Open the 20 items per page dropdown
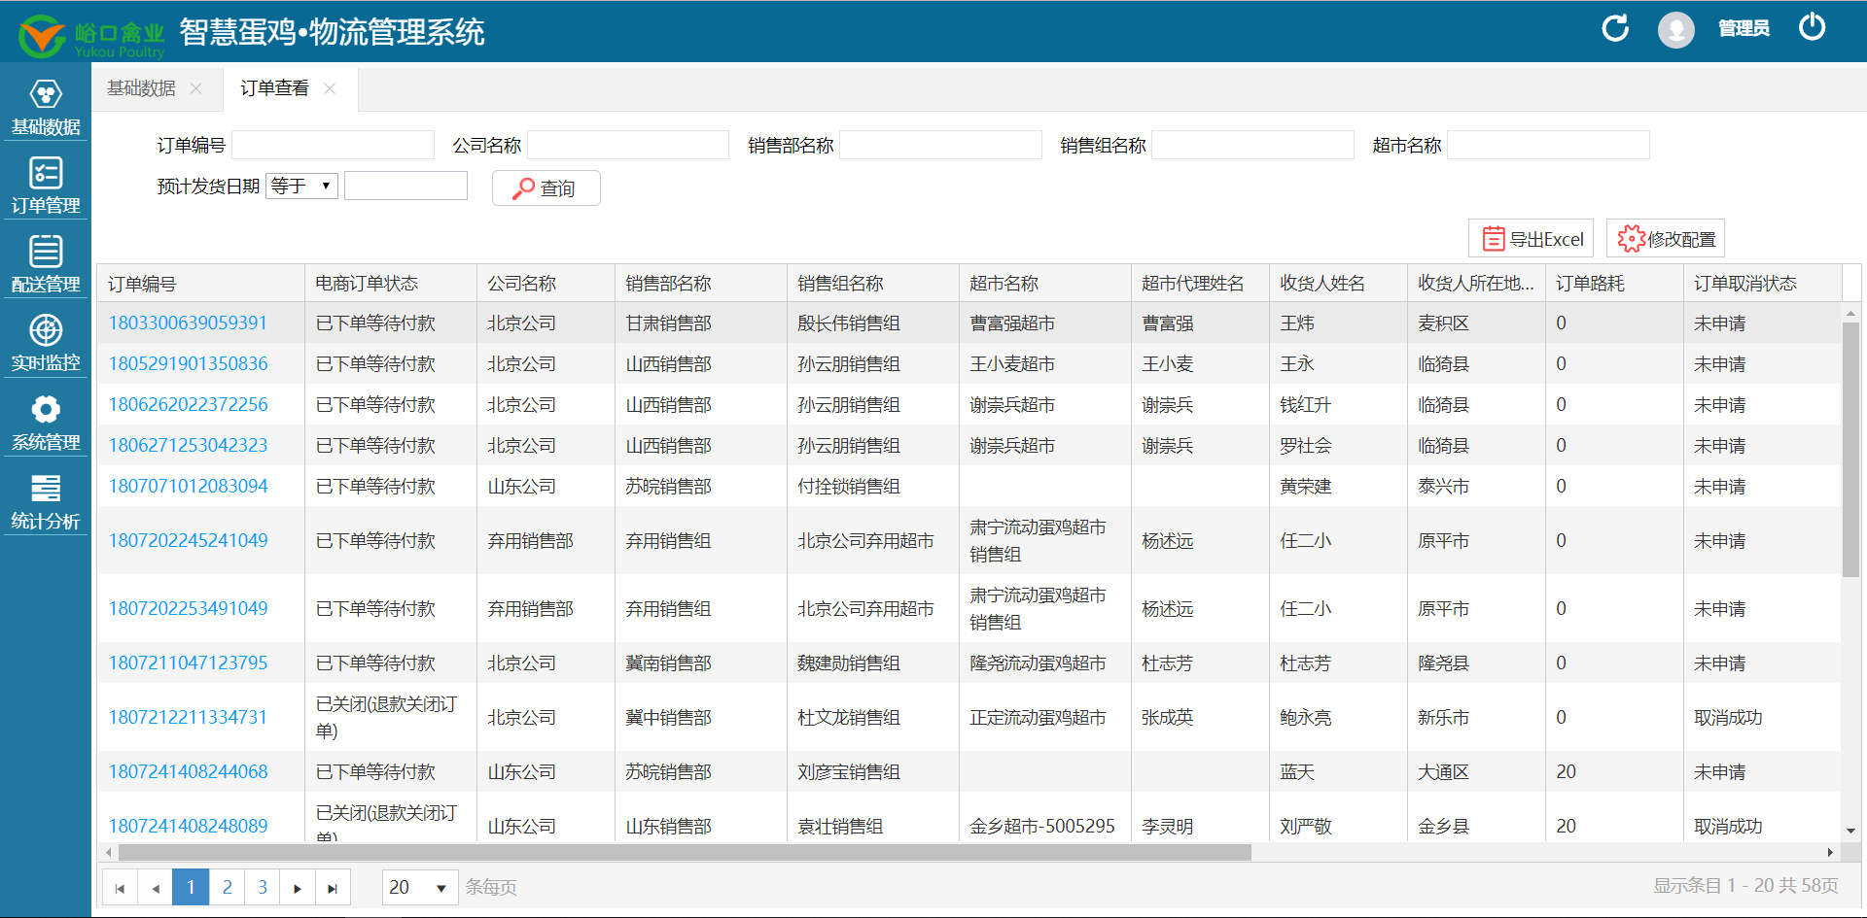Image resolution: width=1867 pixels, height=918 pixels. (x=419, y=887)
